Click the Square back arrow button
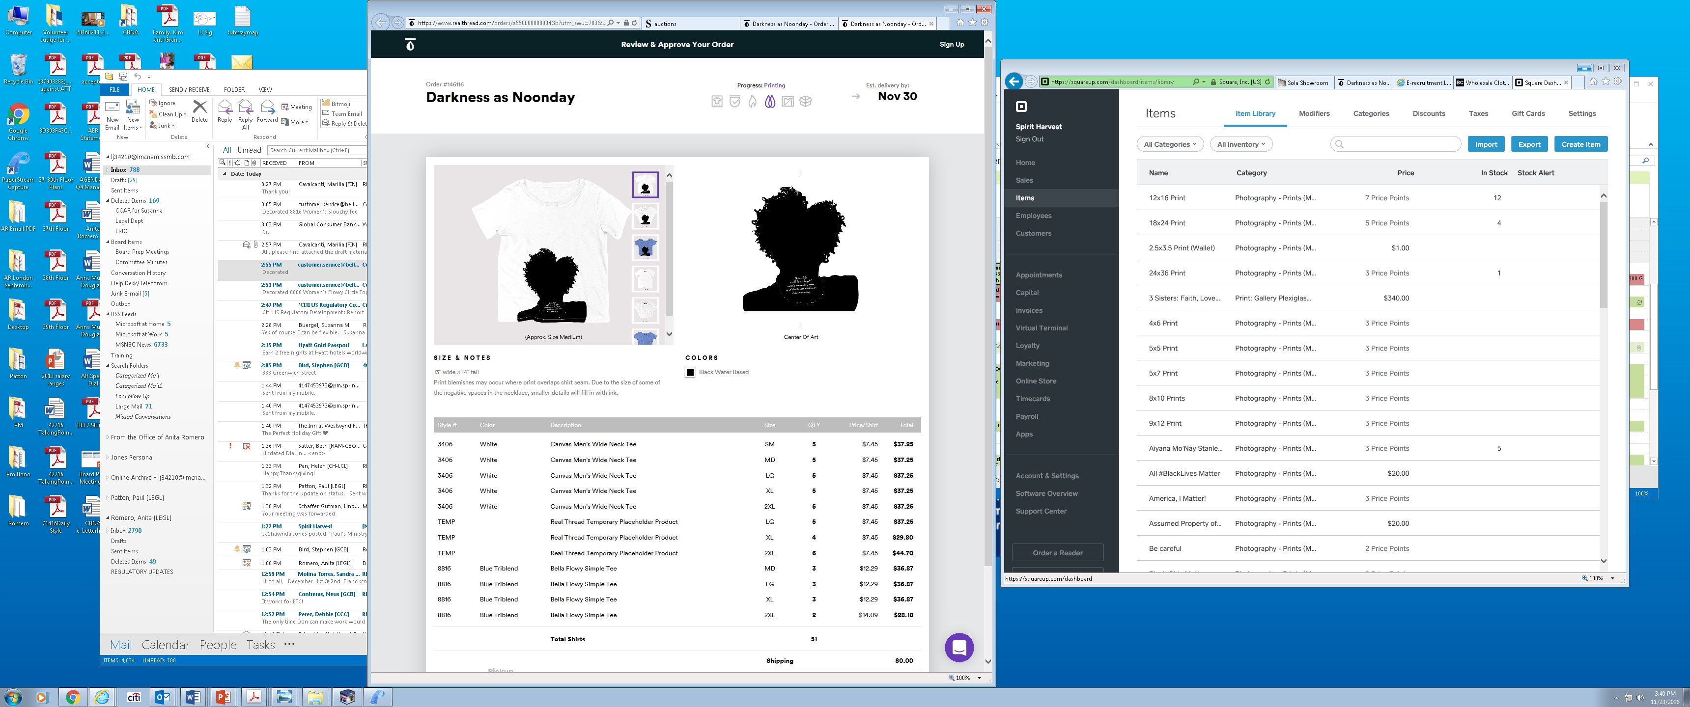The height and width of the screenshot is (707, 1690). (x=1014, y=82)
